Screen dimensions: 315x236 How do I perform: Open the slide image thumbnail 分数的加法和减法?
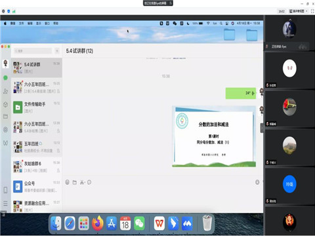coord(214,136)
